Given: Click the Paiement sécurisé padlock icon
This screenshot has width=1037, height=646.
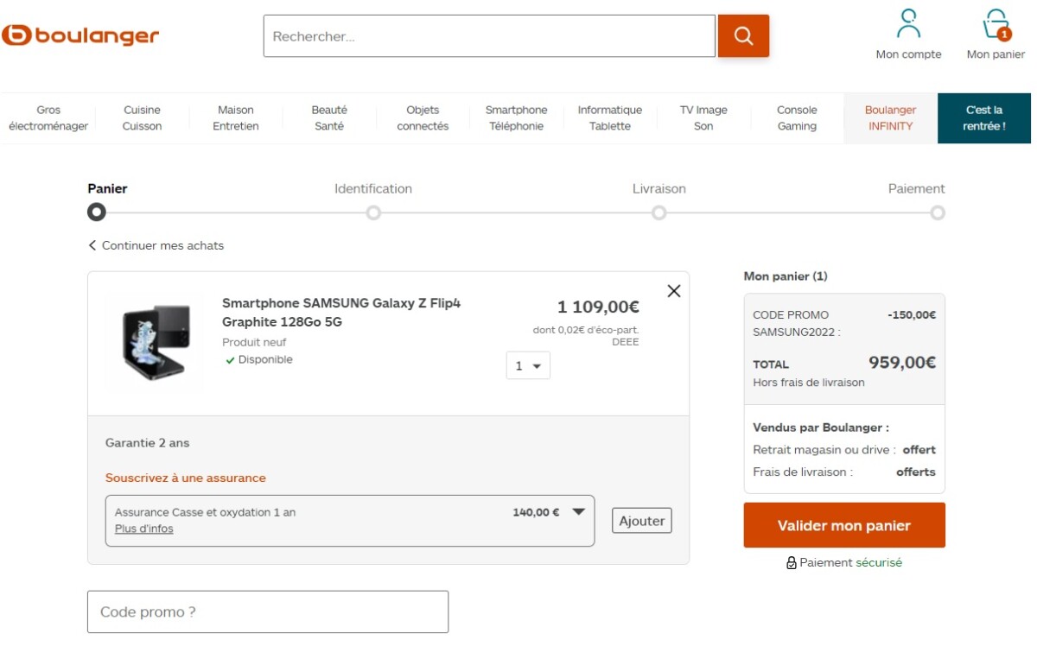Looking at the screenshot, I should 791,563.
